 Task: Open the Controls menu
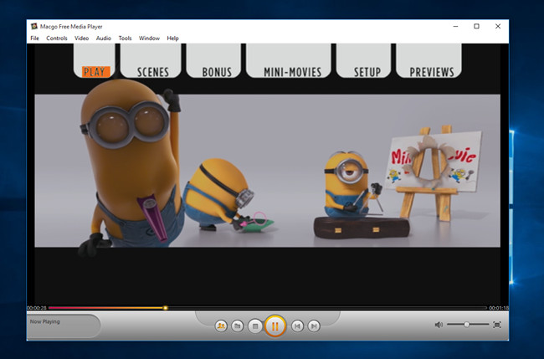click(57, 38)
